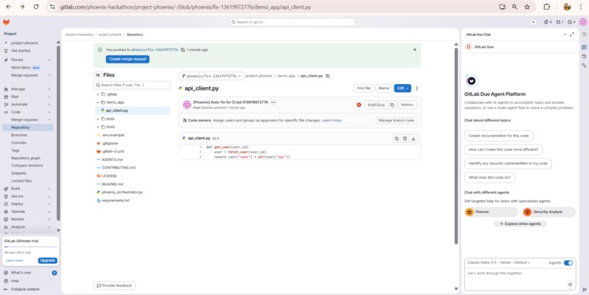Click the Upgrade trial button
The height and width of the screenshot is (295, 589).
47,260
